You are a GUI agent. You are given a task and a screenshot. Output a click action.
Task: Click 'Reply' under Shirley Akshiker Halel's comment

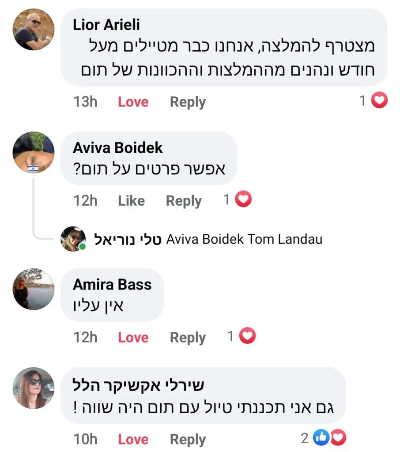click(x=188, y=439)
